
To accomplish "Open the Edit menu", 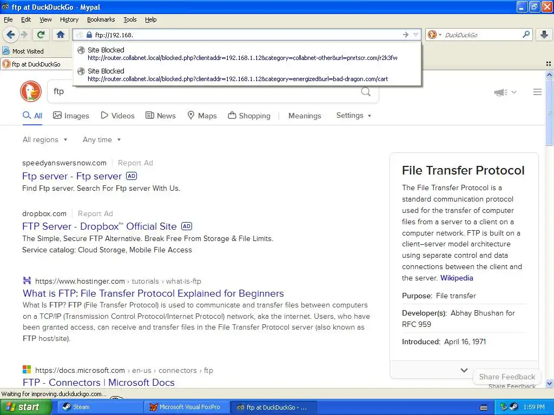I will point(26,19).
